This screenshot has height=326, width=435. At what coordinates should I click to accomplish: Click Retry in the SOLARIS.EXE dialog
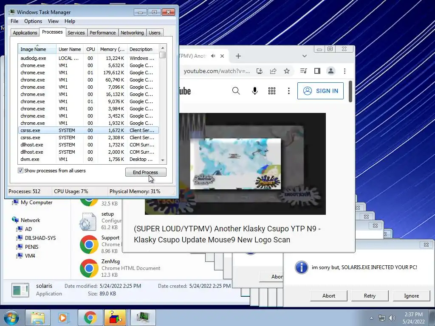tap(370, 296)
